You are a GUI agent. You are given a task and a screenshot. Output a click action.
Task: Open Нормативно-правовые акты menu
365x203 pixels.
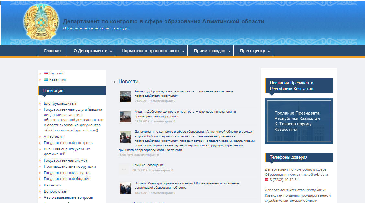pos(151,51)
